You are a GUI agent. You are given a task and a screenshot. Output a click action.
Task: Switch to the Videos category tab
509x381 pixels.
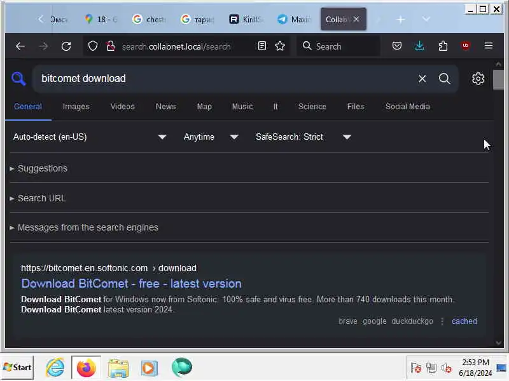[122, 107]
